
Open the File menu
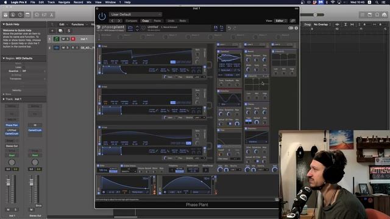(x=32, y=2)
